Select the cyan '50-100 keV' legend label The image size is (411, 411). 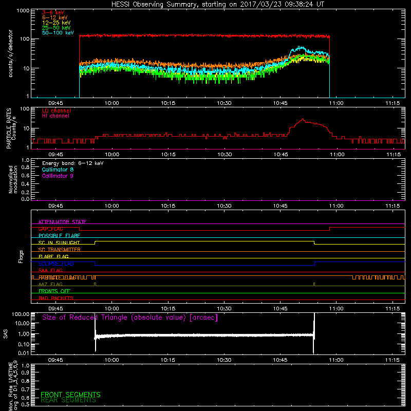pyautogui.click(x=58, y=33)
